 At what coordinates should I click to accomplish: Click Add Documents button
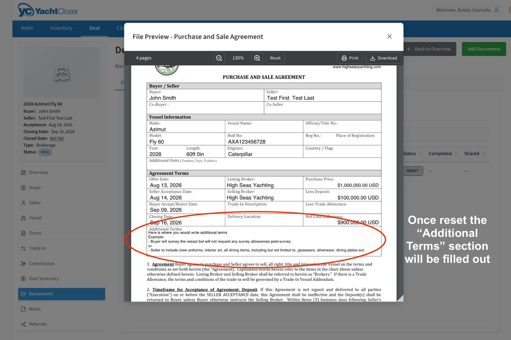(484, 49)
